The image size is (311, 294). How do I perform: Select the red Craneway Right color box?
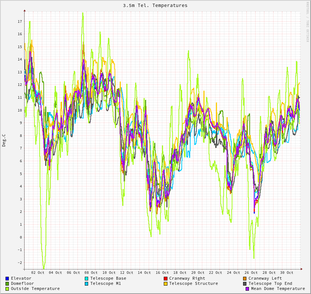[x=166, y=279]
